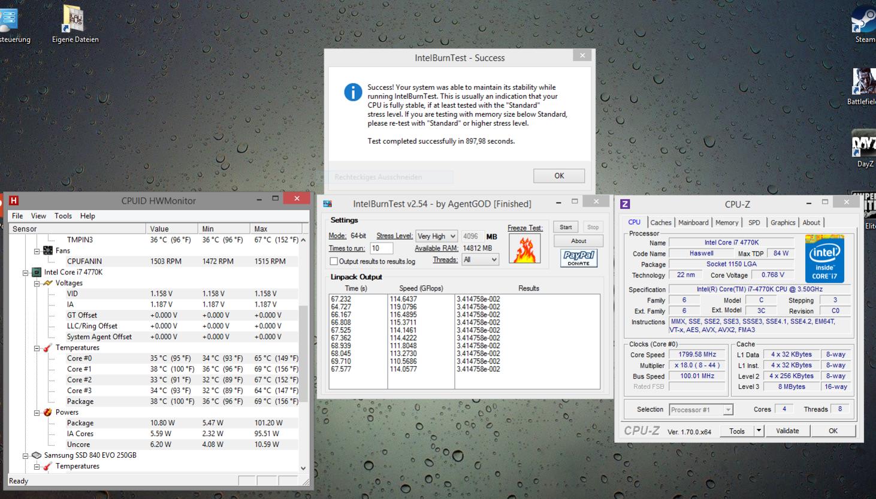Viewport: 876px width, 499px height.
Task: Click the Powers flame icon in HWMonitor
Action: 48,412
